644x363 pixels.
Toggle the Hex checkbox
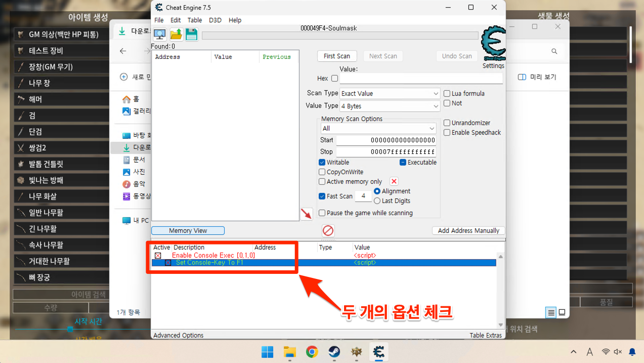coord(334,78)
